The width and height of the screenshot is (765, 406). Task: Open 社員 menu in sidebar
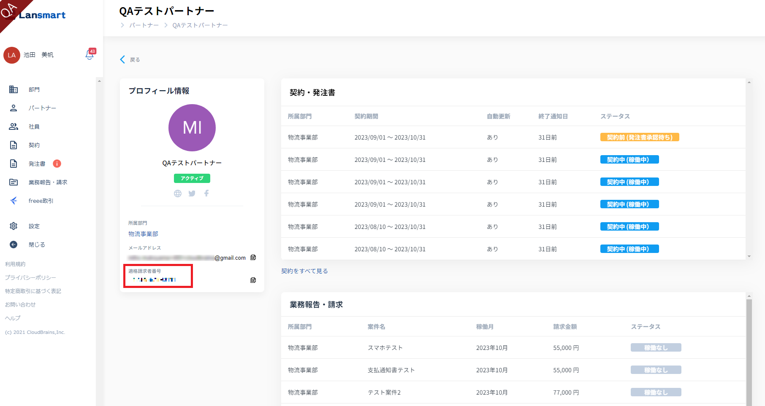click(x=34, y=127)
